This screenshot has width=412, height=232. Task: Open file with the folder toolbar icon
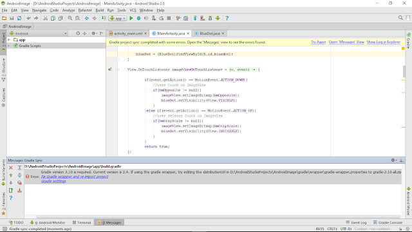coord(4,18)
